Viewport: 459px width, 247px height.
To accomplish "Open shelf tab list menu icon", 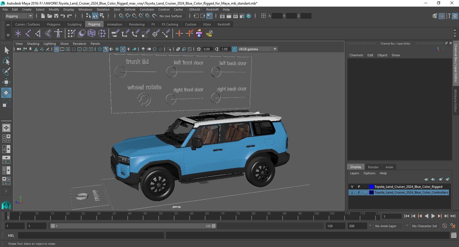I will pos(8,25).
